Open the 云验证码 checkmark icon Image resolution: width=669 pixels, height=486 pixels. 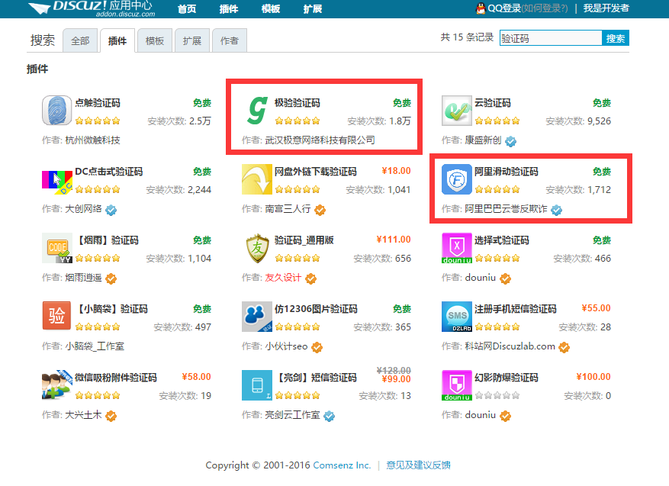[456, 111]
